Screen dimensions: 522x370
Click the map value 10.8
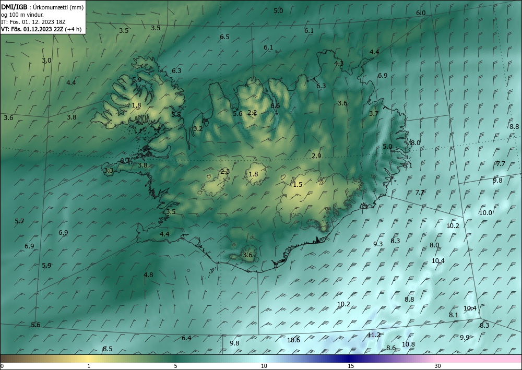coord(409,344)
